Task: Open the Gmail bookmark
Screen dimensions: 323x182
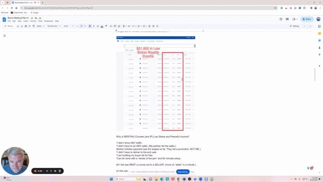Action: coord(5,13)
